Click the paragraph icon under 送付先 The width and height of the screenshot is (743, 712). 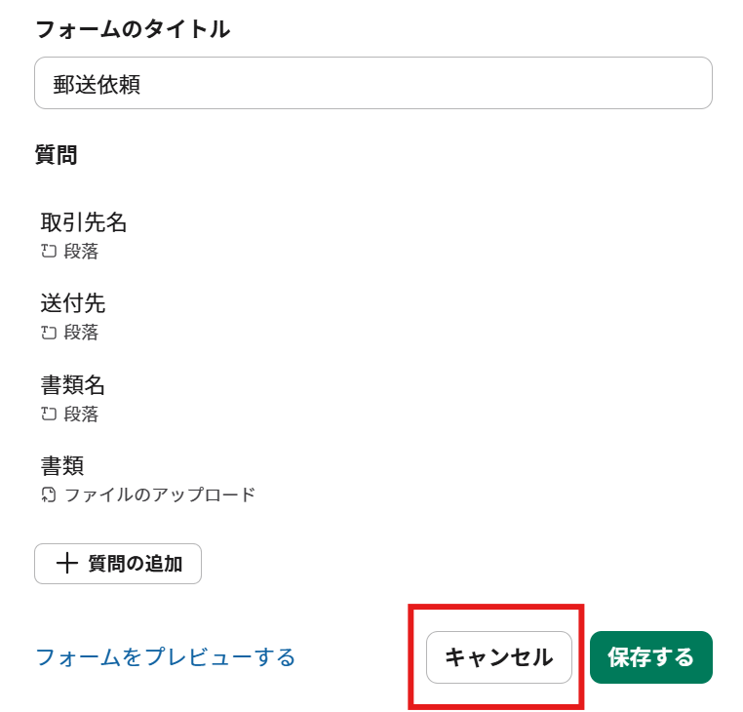49,333
